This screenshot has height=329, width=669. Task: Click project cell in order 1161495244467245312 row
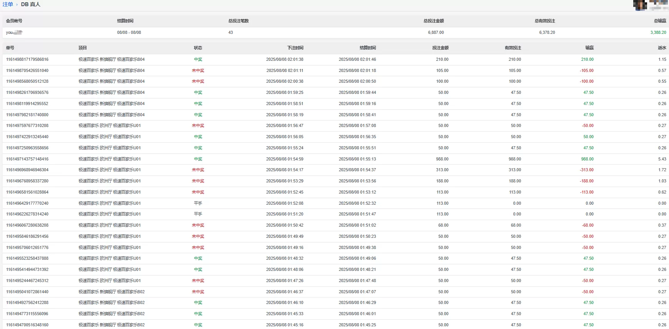pos(110,281)
